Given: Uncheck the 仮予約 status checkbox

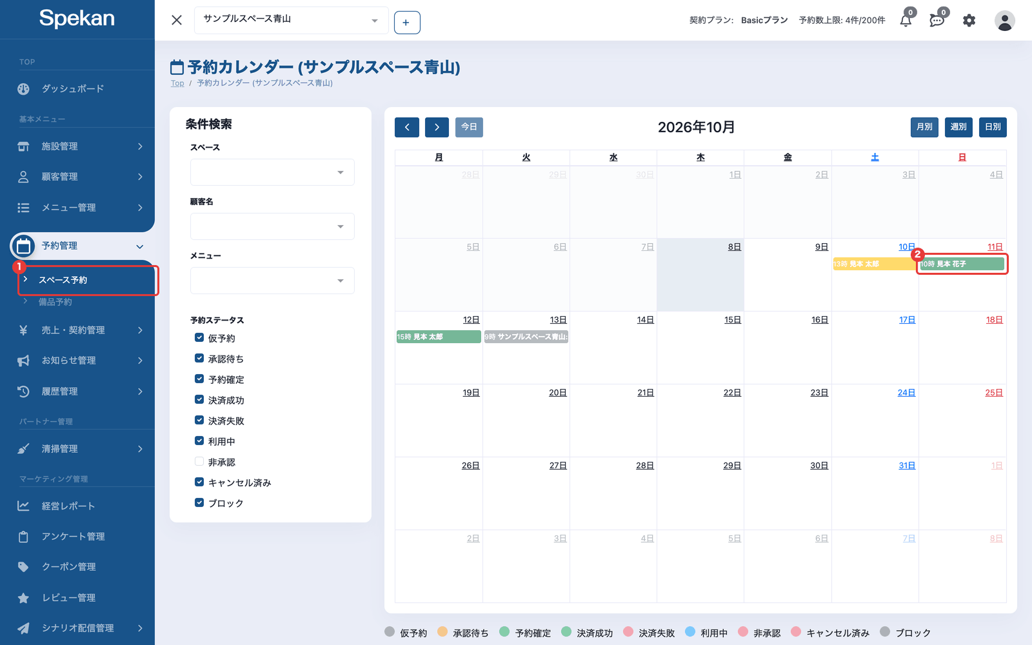Looking at the screenshot, I should pyautogui.click(x=199, y=337).
